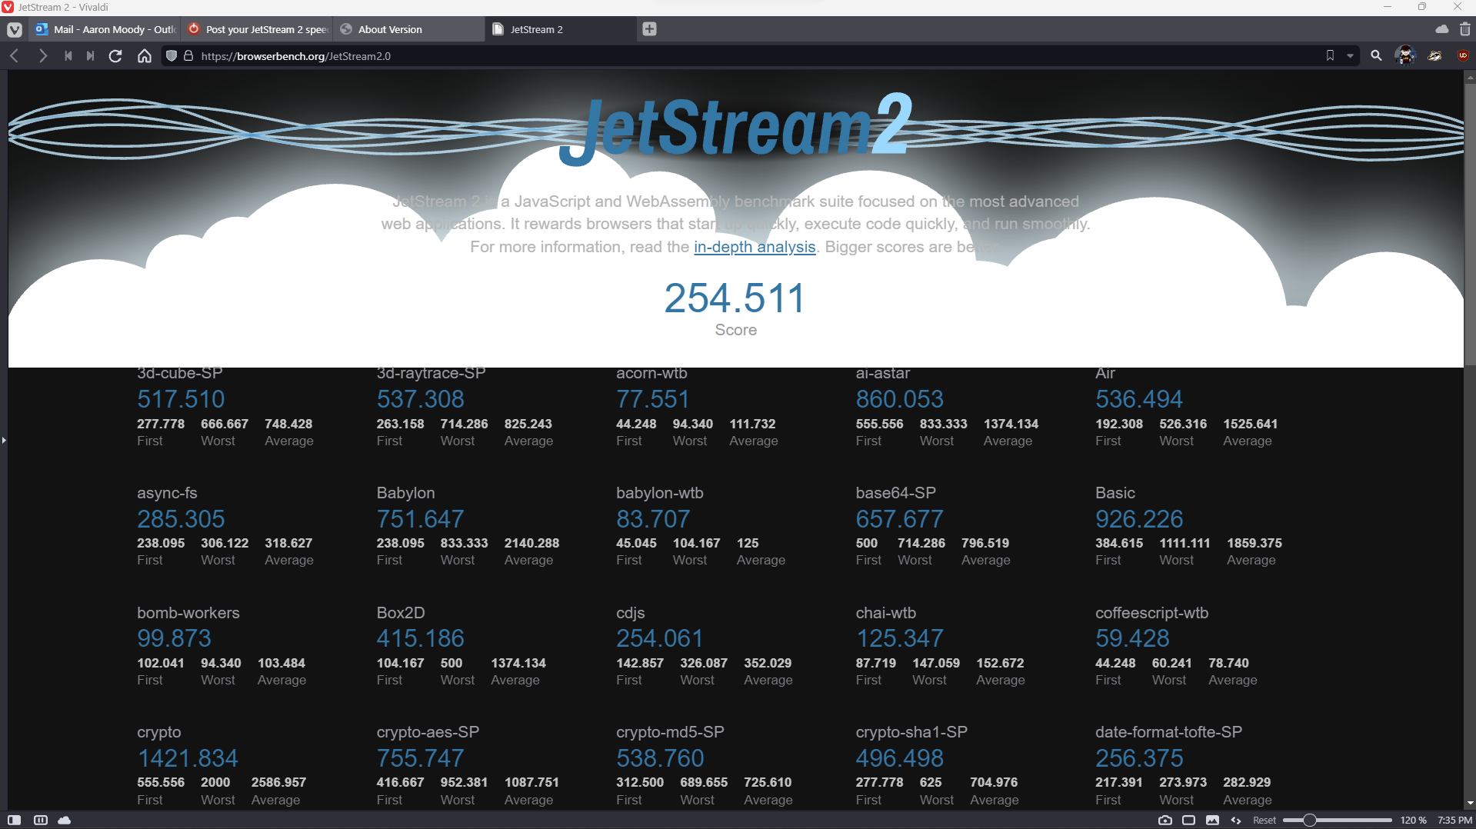Click the scrollbar down arrow
Viewport: 1476px width, 829px height.
(x=1470, y=803)
